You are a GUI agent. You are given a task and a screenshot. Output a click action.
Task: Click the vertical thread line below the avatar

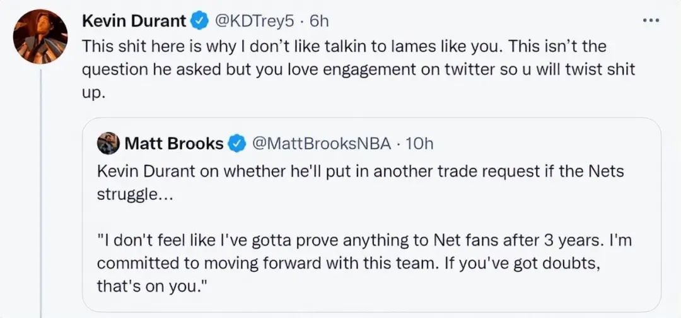click(x=42, y=189)
